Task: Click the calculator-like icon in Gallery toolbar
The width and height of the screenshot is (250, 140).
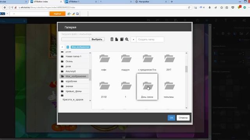Action: click(x=122, y=39)
